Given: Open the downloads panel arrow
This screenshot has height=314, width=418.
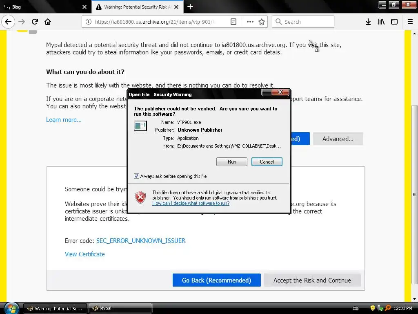Looking at the screenshot, I should (368, 22).
